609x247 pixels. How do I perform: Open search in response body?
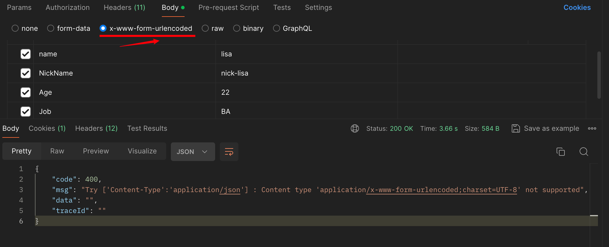584,152
